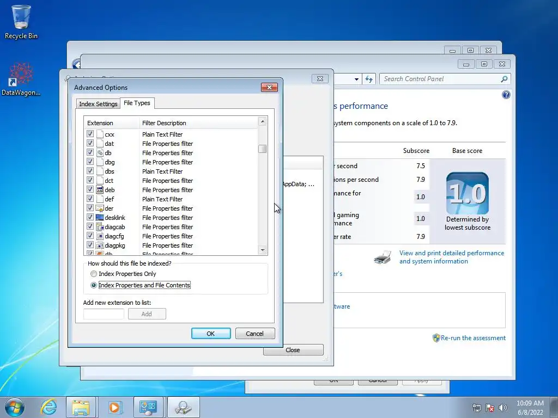Click Plain Text Filter for dbs
This screenshot has height=418, width=558.
coord(162,171)
